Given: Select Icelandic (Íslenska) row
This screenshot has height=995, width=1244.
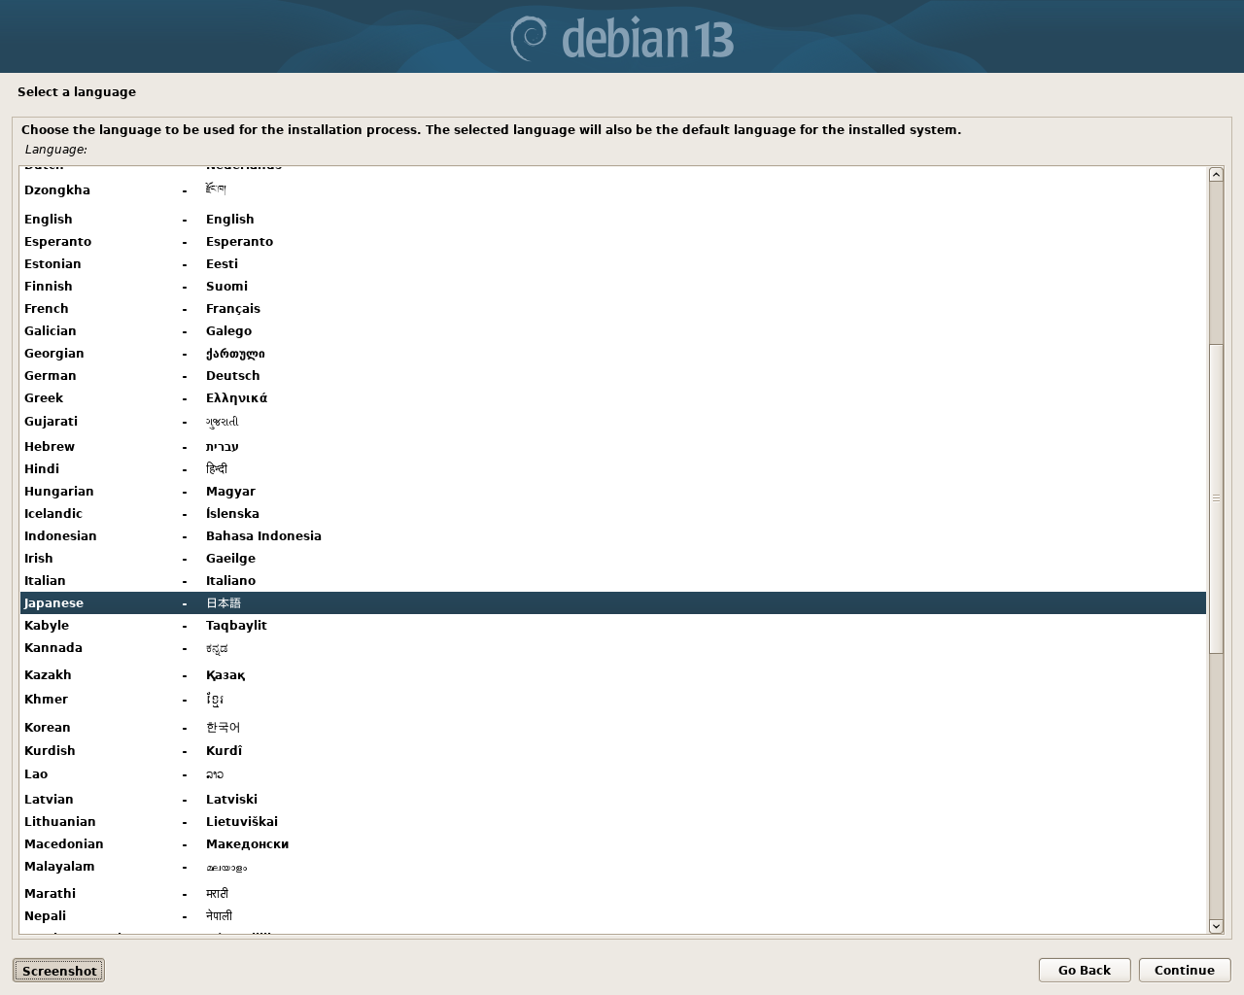Looking at the screenshot, I should (613, 514).
